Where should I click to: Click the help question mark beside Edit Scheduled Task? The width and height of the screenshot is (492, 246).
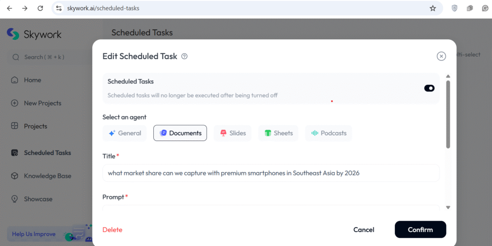pos(184,56)
